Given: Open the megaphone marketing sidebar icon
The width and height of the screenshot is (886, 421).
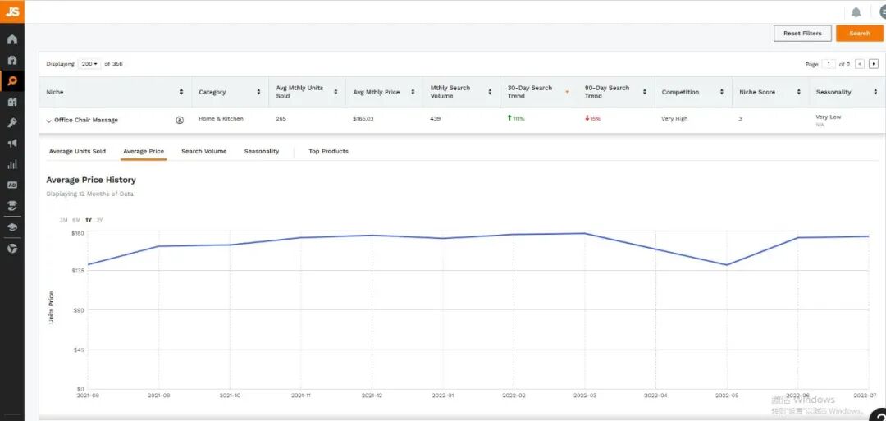Looking at the screenshot, I should click(12, 144).
